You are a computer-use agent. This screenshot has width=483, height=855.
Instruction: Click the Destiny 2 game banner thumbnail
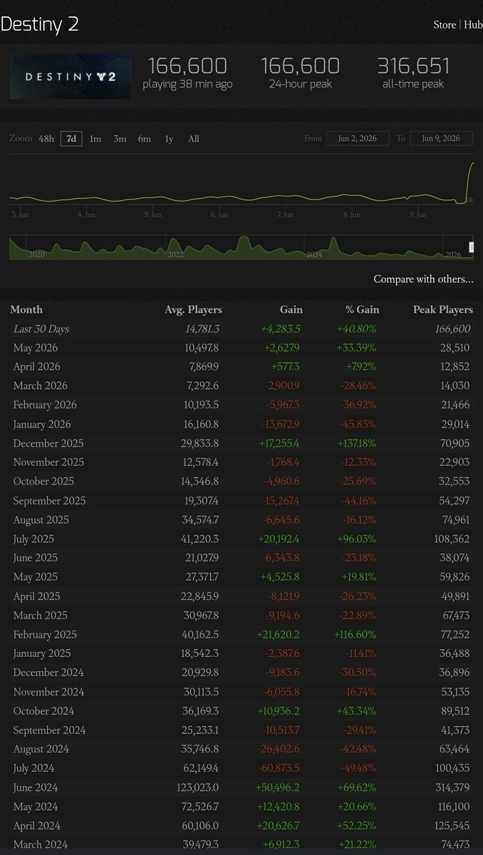coord(70,76)
